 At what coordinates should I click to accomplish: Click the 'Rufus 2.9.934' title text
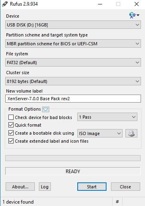[x=24, y=4]
